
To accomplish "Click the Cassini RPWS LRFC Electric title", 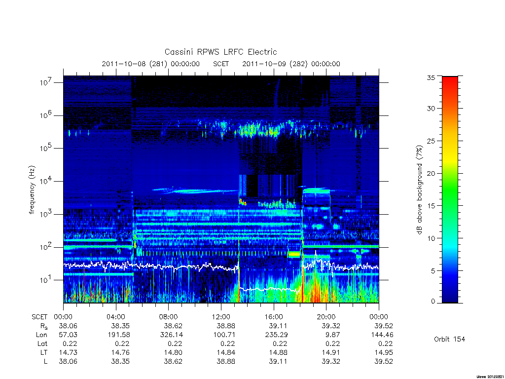I will click(220, 52).
